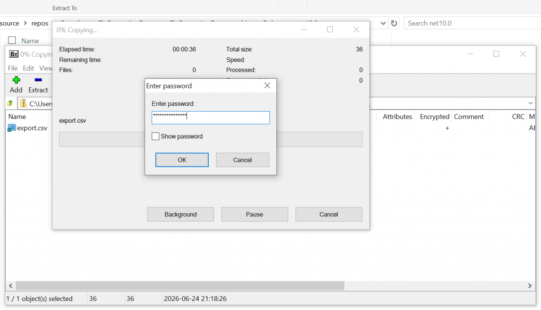Refresh the Explorer folder view
Viewport: 541px width, 310px height.
[394, 23]
